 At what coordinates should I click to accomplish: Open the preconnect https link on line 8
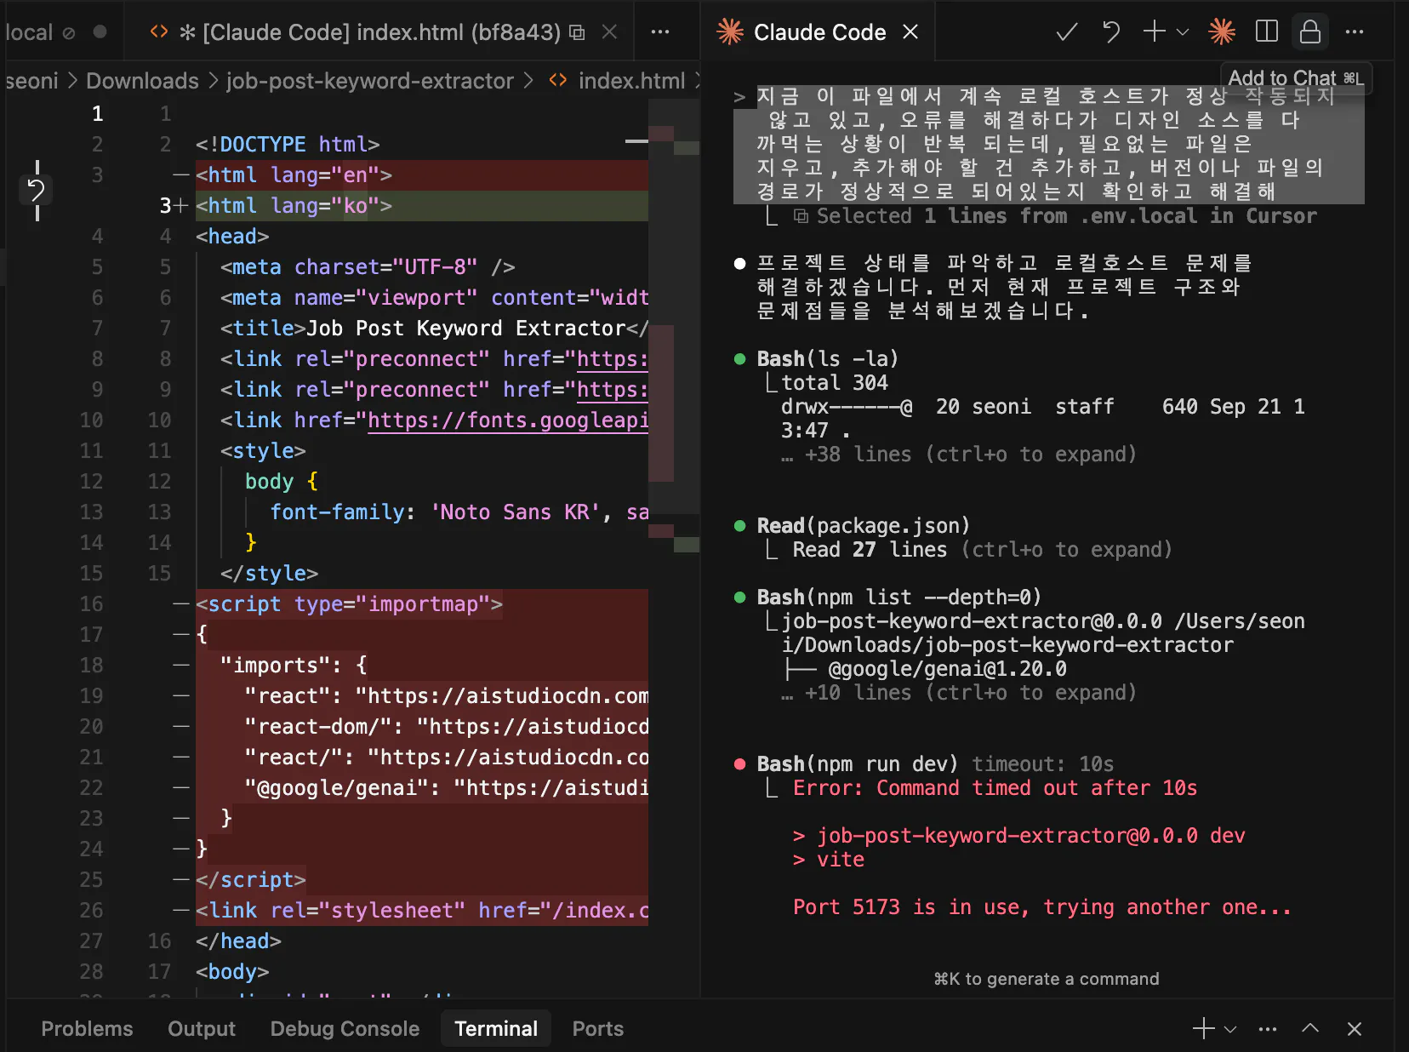[x=613, y=359]
